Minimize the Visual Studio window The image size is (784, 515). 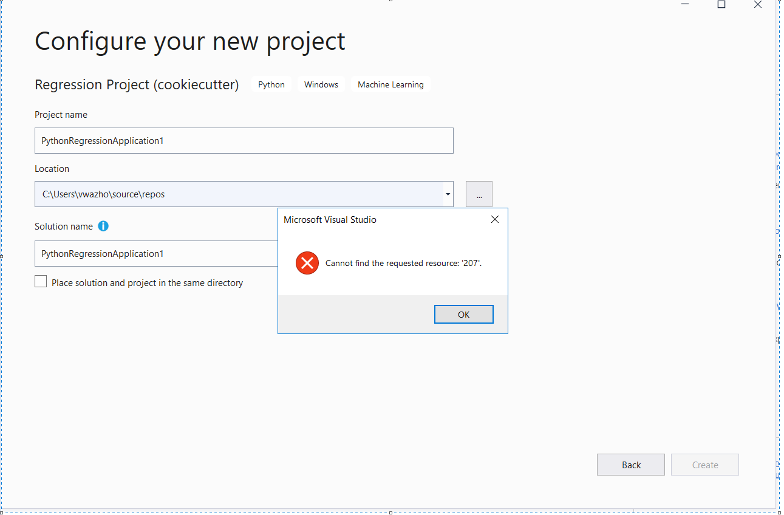(684, 4)
